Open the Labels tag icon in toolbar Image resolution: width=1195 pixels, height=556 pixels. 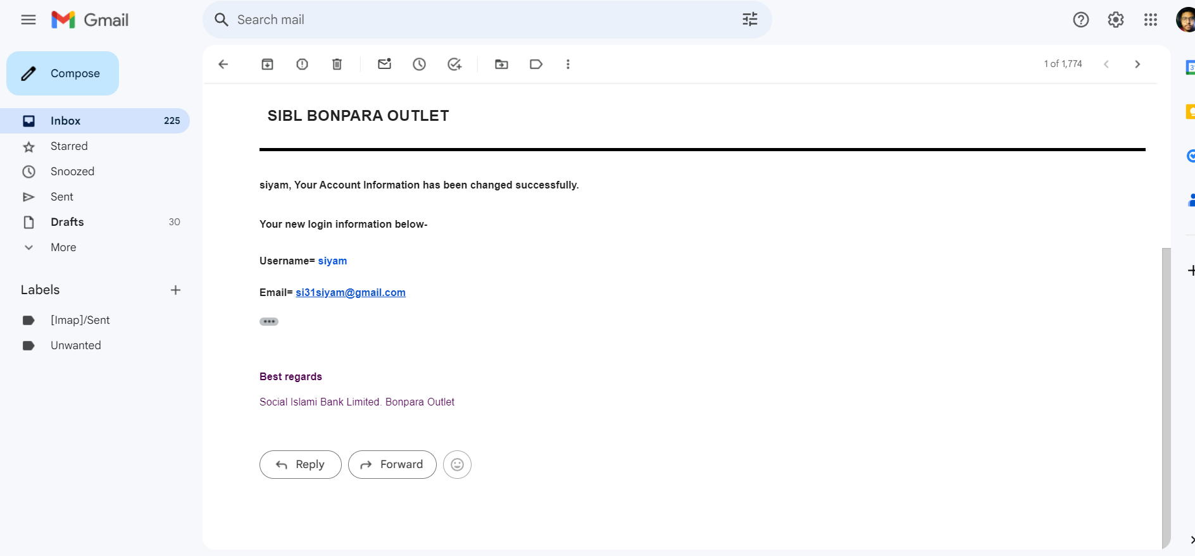click(536, 64)
